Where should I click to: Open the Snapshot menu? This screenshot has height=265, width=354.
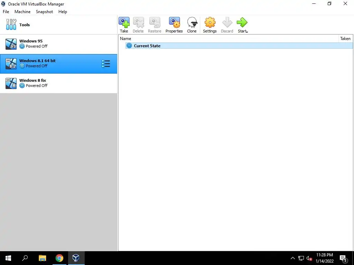click(x=44, y=12)
